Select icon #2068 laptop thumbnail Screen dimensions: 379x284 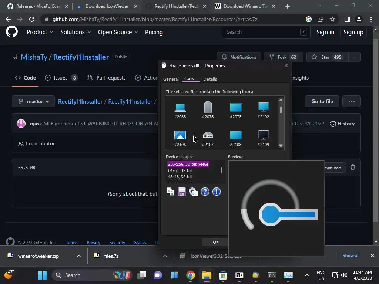[180, 110]
